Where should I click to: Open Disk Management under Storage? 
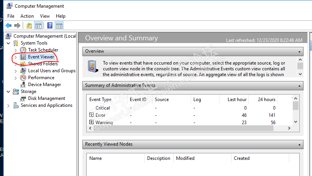(46, 98)
